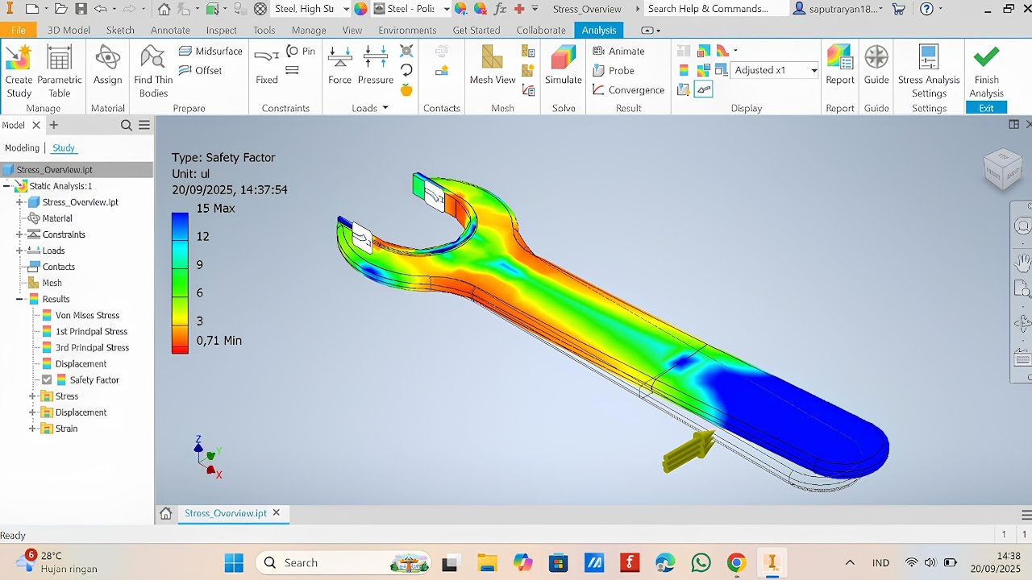Click the ViewCube in the viewport

(x=1002, y=168)
